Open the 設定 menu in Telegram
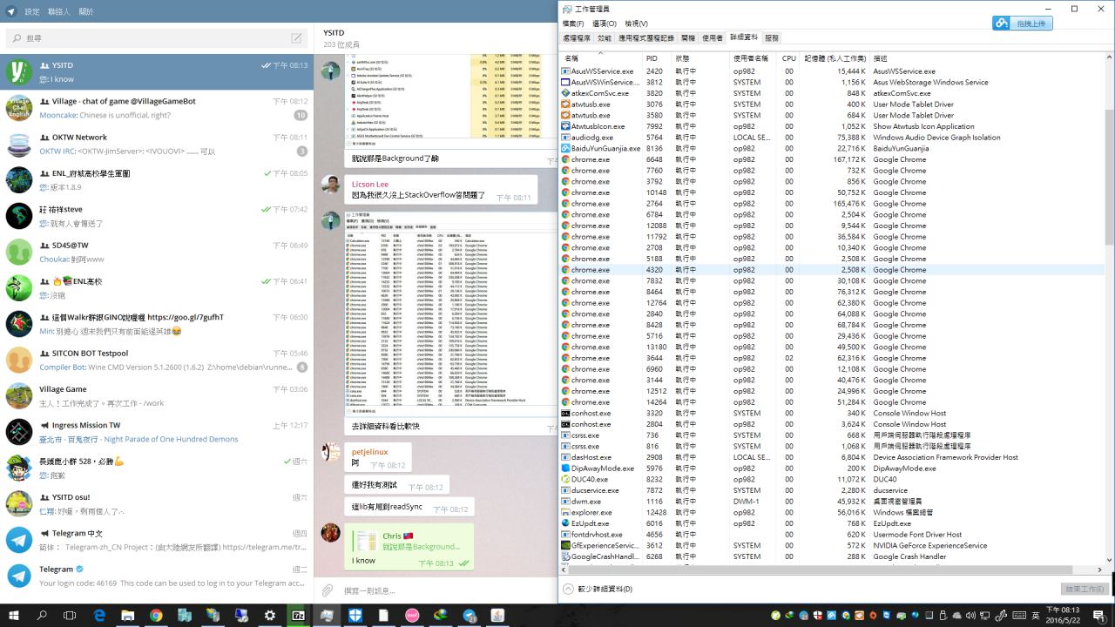Viewport: 1115px width, 627px height. 32,12
